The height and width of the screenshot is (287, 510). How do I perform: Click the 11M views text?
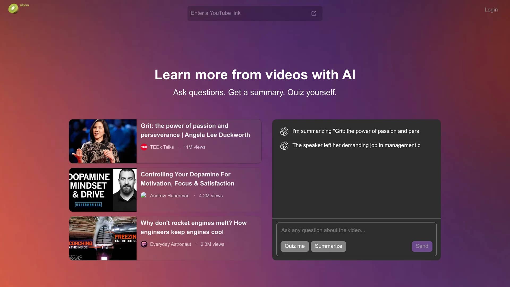[x=195, y=147]
